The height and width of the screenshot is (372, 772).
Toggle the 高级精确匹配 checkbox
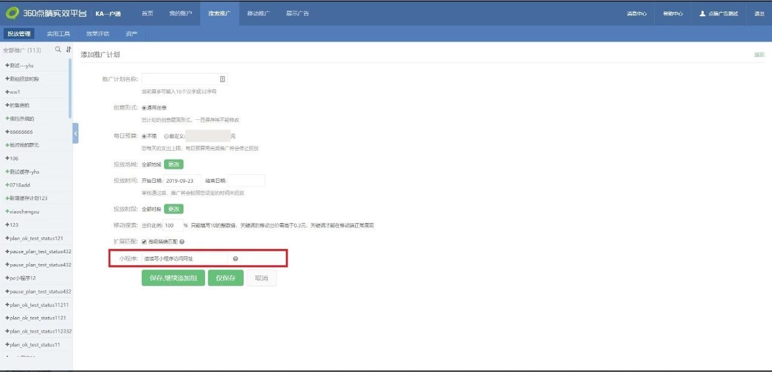(x=144, y=242)
